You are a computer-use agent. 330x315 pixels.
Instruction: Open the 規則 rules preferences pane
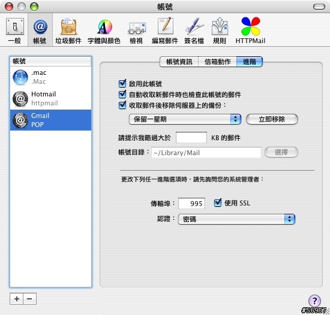point(220,31)
